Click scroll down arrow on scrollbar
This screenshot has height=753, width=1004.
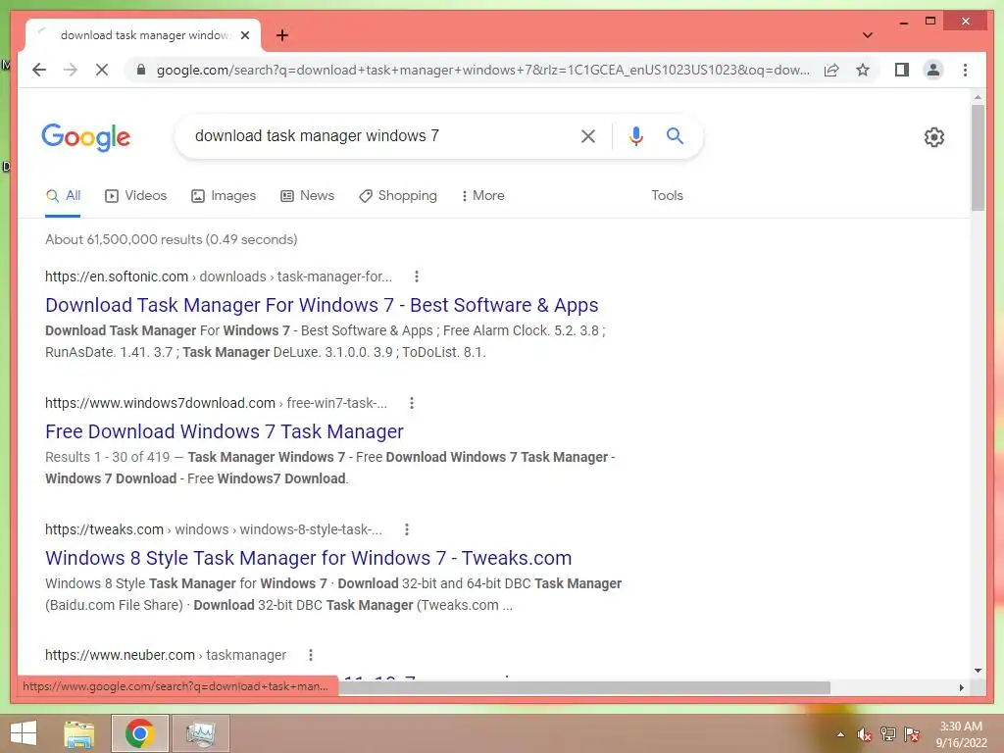click(978, 671)
